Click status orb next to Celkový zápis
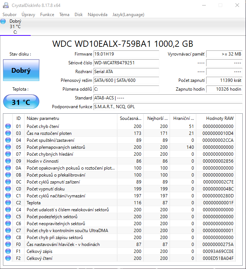 (8, 251)
